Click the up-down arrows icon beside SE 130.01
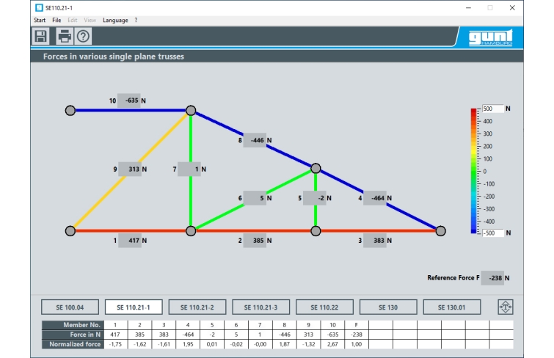Image resolution: width=554 pixels, height=358 pixels. point(503,307)
